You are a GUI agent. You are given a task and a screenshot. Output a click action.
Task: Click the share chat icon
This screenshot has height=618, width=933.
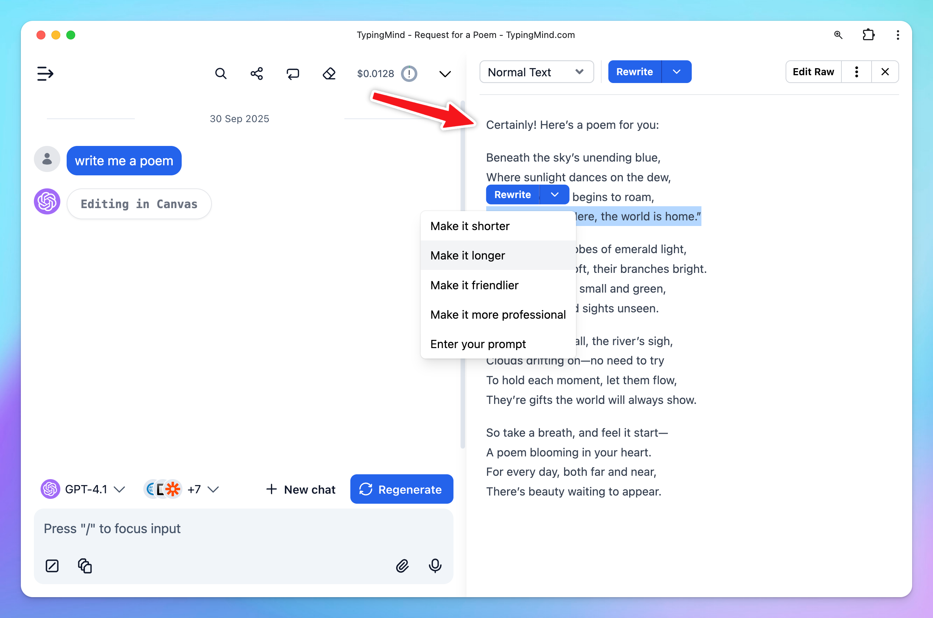coord(257,74)
